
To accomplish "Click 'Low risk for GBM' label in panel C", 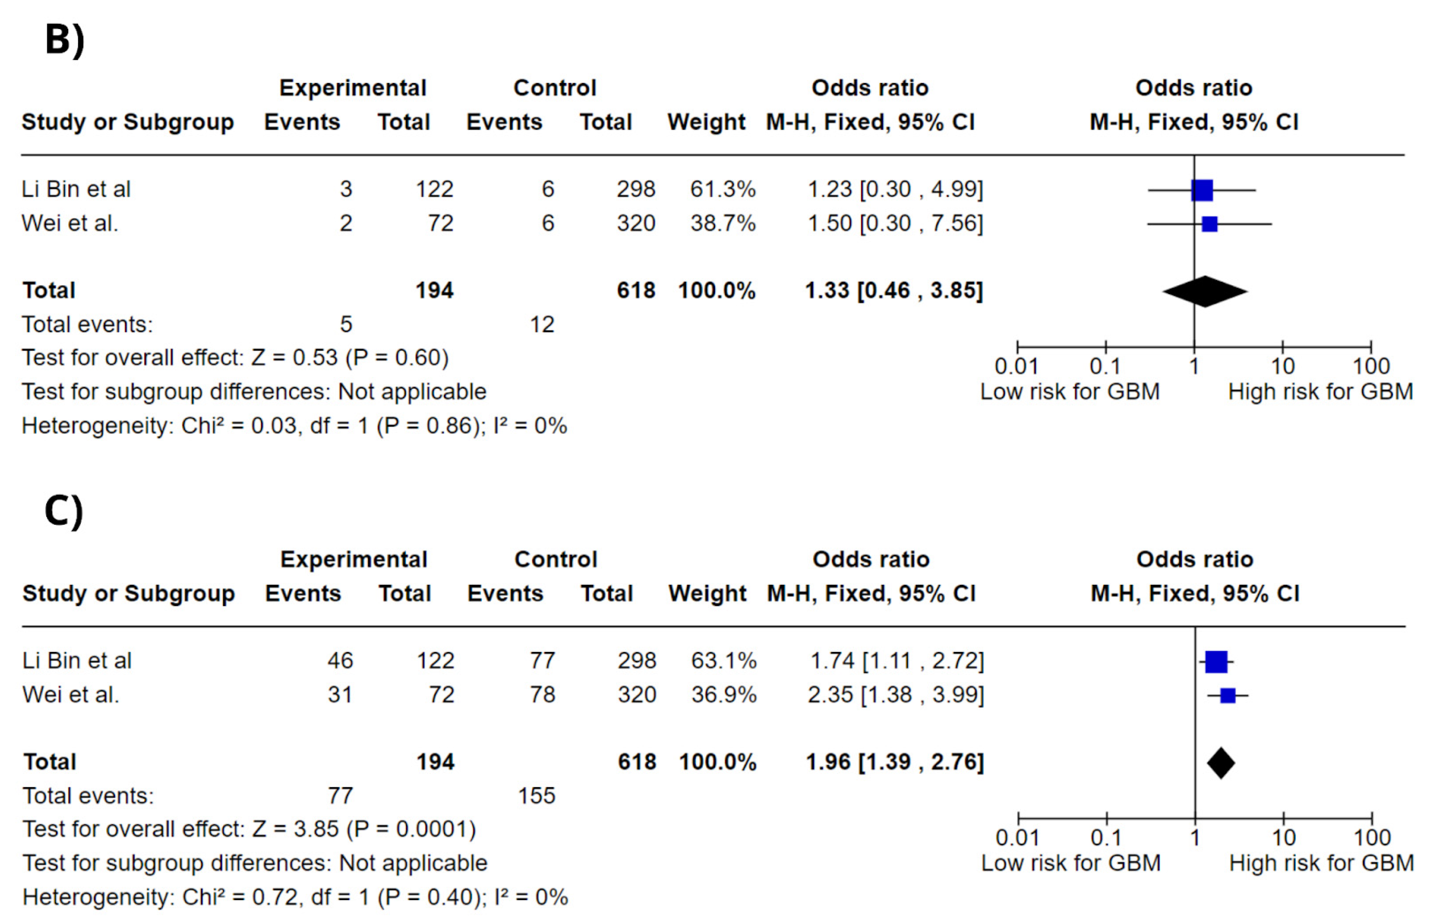I will (x=1071, y=863).
